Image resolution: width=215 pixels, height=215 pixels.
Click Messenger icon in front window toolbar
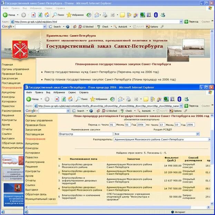186,99
